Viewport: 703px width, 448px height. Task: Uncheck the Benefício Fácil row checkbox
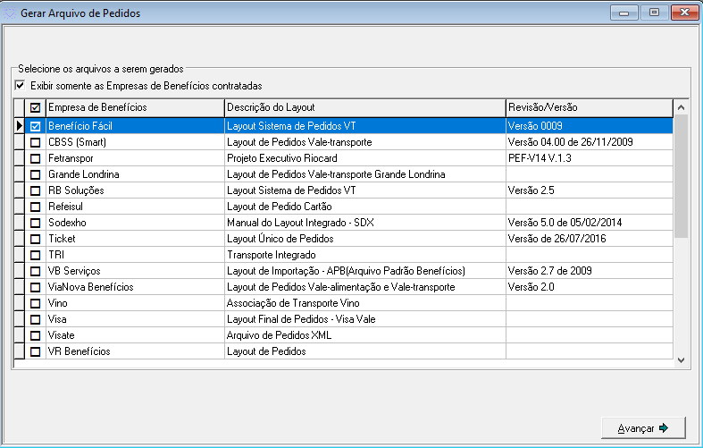click(36, 127)
